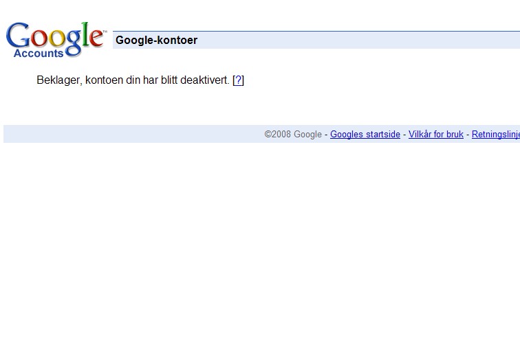
Task: Go to Googles startside link
Action: click(x=365, y=135)
